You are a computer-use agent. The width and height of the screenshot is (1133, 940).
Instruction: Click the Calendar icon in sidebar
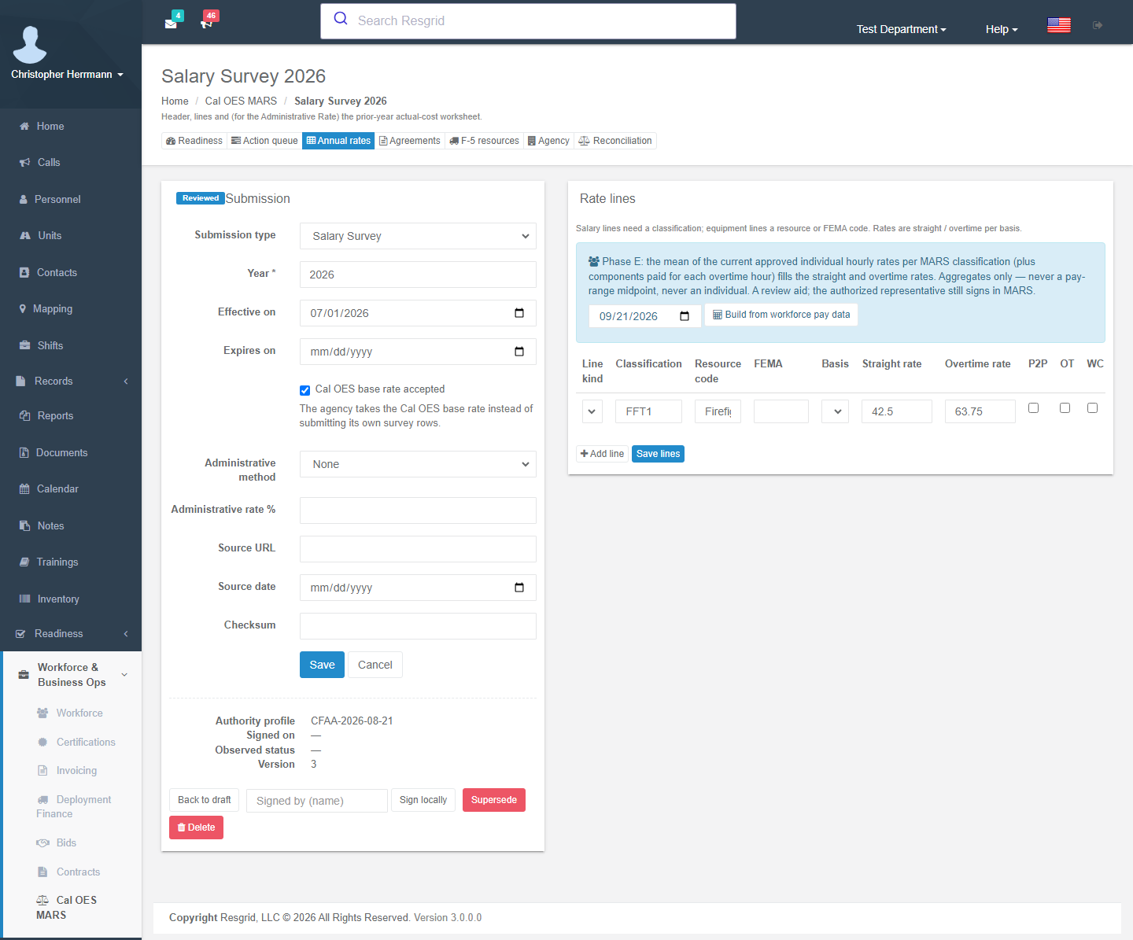[x=24, y=489]
